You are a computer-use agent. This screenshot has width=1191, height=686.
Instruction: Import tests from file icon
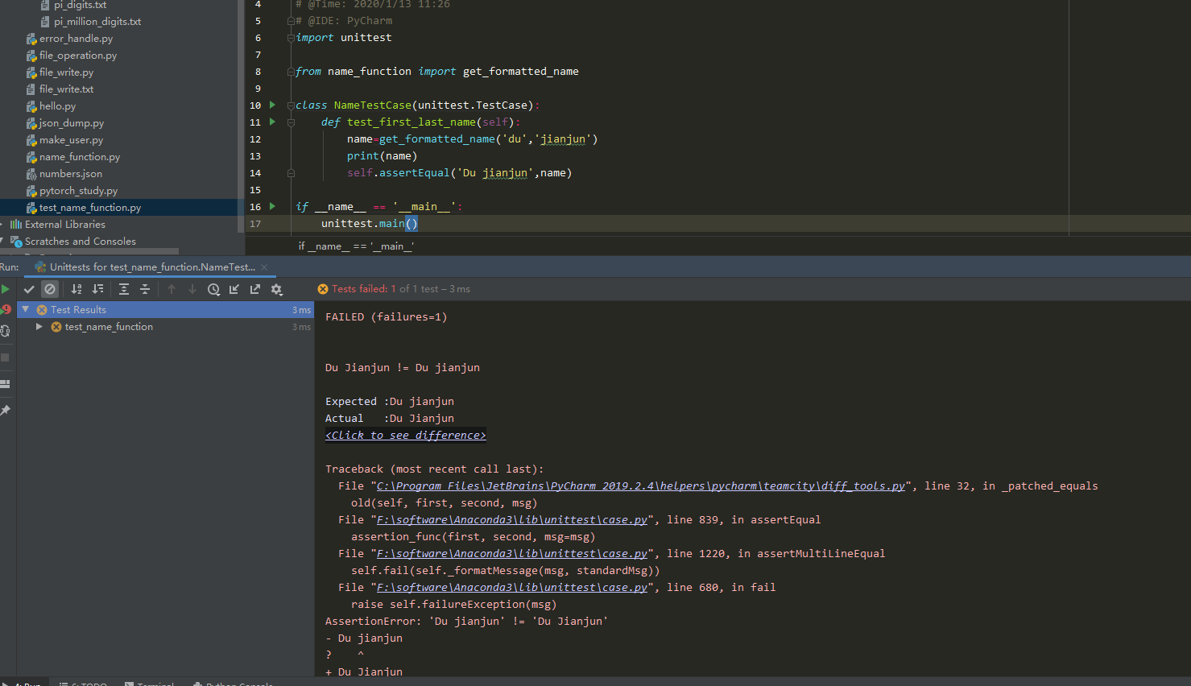point(234,289)
